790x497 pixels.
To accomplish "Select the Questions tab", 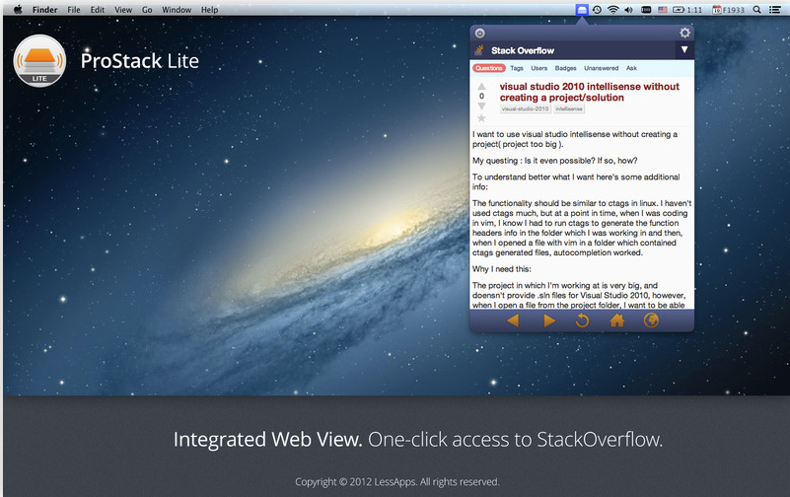I will point(489,68).
